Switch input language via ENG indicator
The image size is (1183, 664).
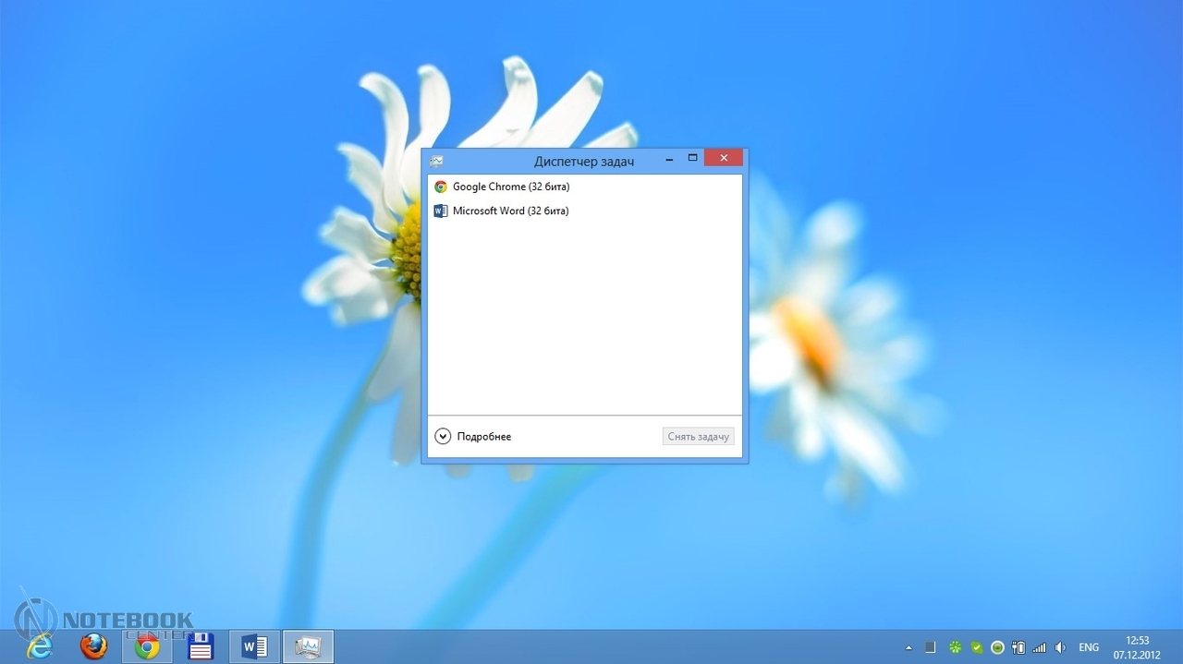tap(1089, 647)
